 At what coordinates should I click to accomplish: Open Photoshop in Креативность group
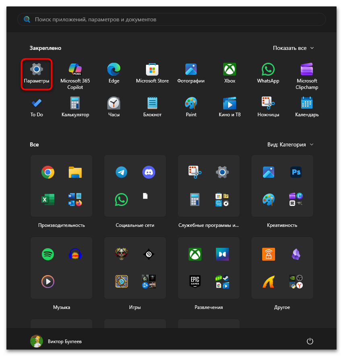296,172
